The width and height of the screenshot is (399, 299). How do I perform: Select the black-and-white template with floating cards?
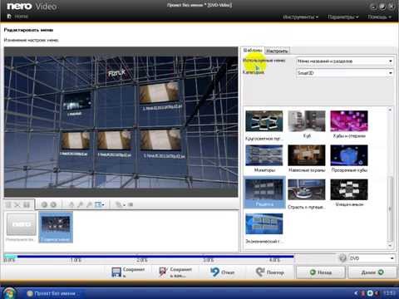349,189
